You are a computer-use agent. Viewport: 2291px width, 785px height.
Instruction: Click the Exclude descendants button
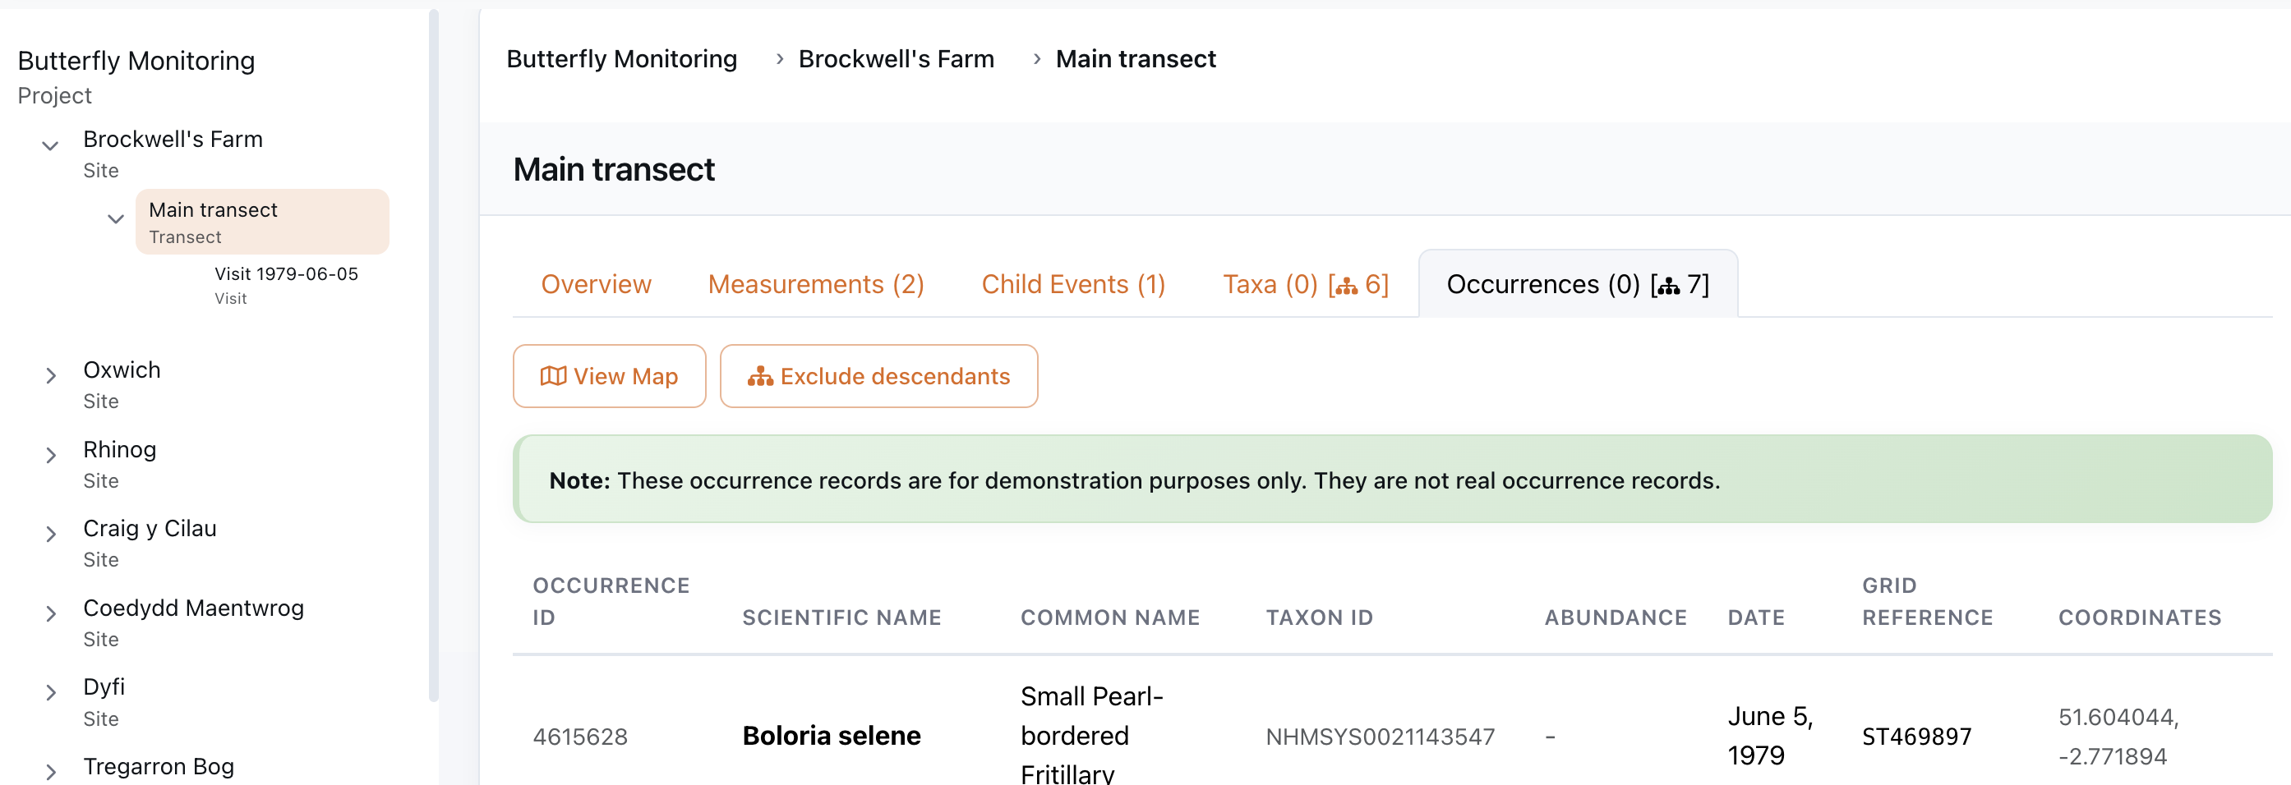tap(878, 376)
